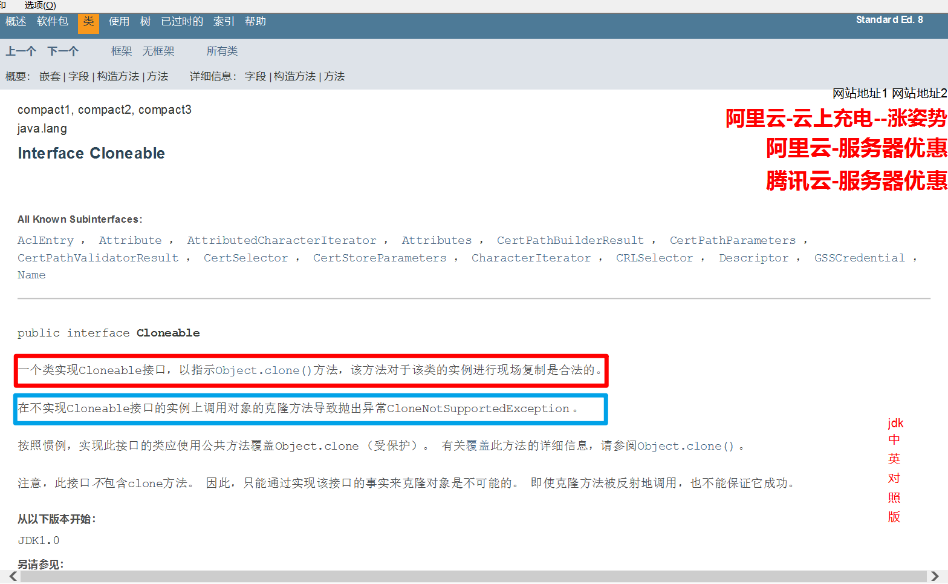Jump to 构造方法 in the 详细信息 row
Screen dimensions: 948x584
pyautogui.click(x=294, y=76)
